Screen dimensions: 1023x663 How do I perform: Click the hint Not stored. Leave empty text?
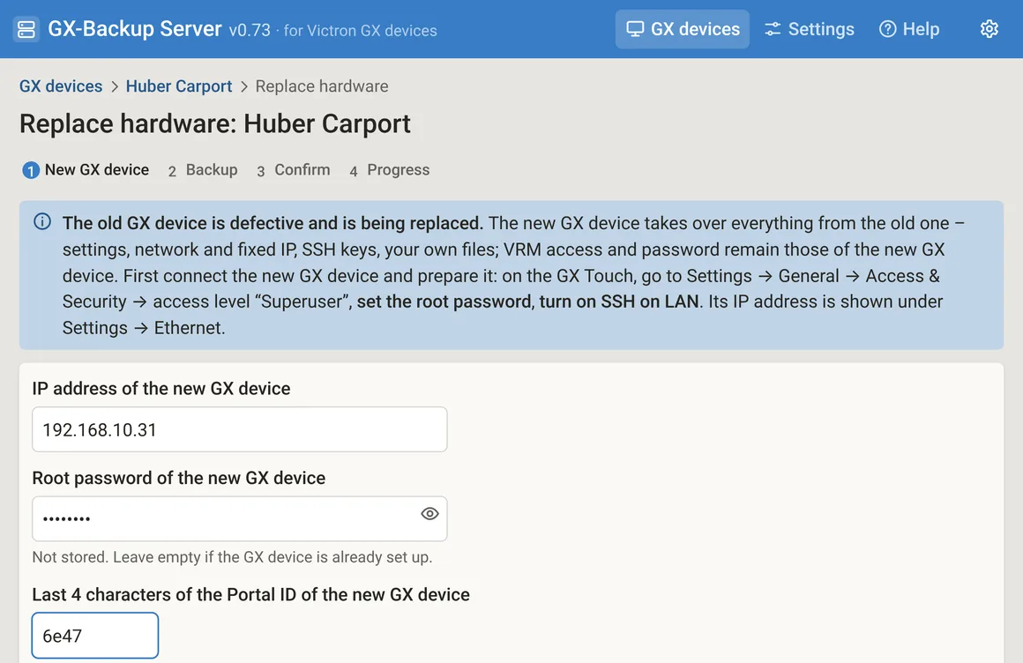coord(232,557)
